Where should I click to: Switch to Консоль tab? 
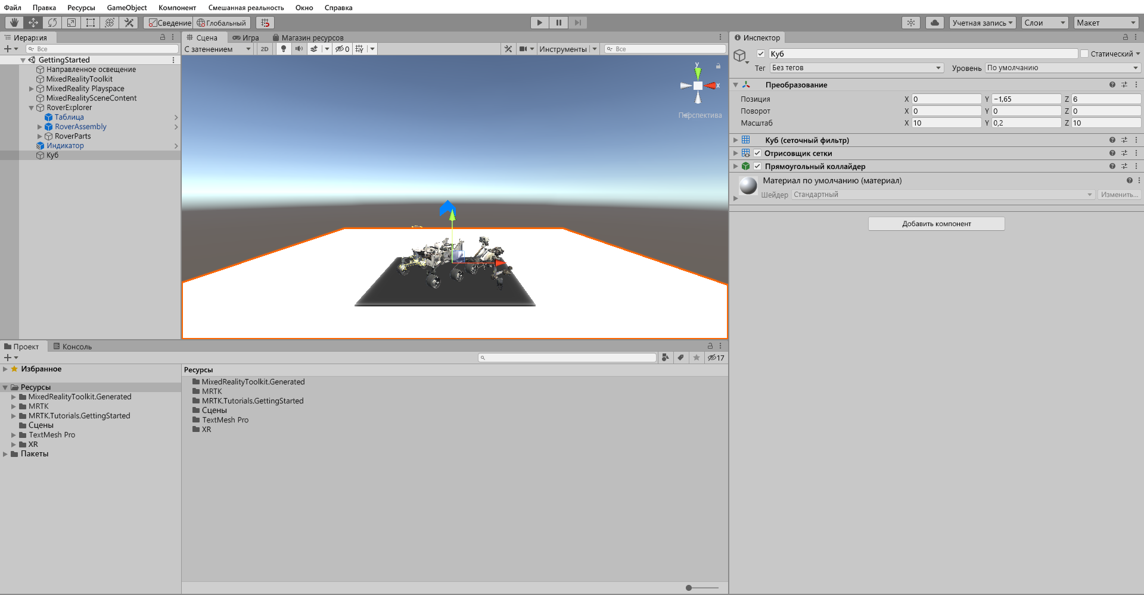[73, 346]
